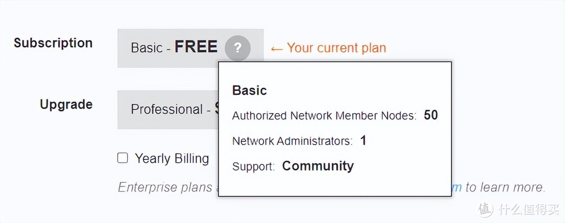Click "Network Administrators" text in tooltip
This screenshot has height=223, width=565.
[x=292, y=141]
